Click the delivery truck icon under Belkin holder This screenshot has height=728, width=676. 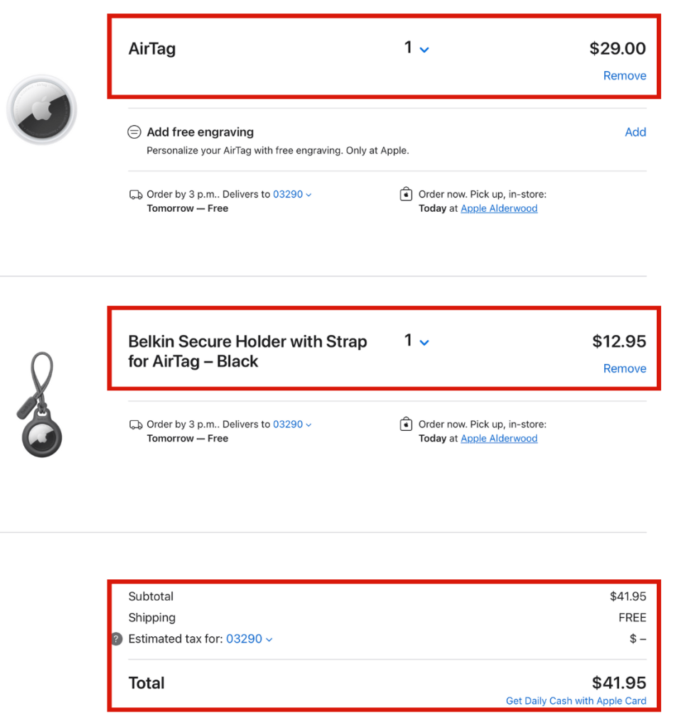tap(135, 424)
